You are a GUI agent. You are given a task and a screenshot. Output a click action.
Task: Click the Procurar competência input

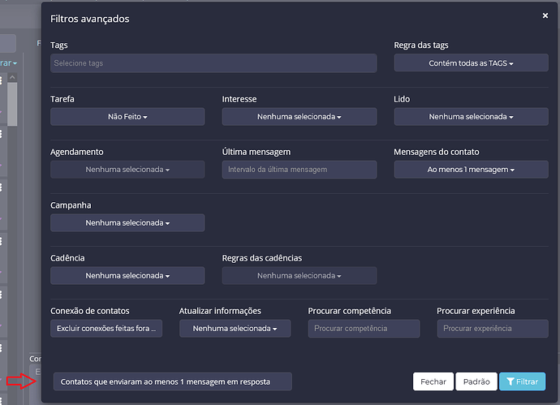click(364, 328)
